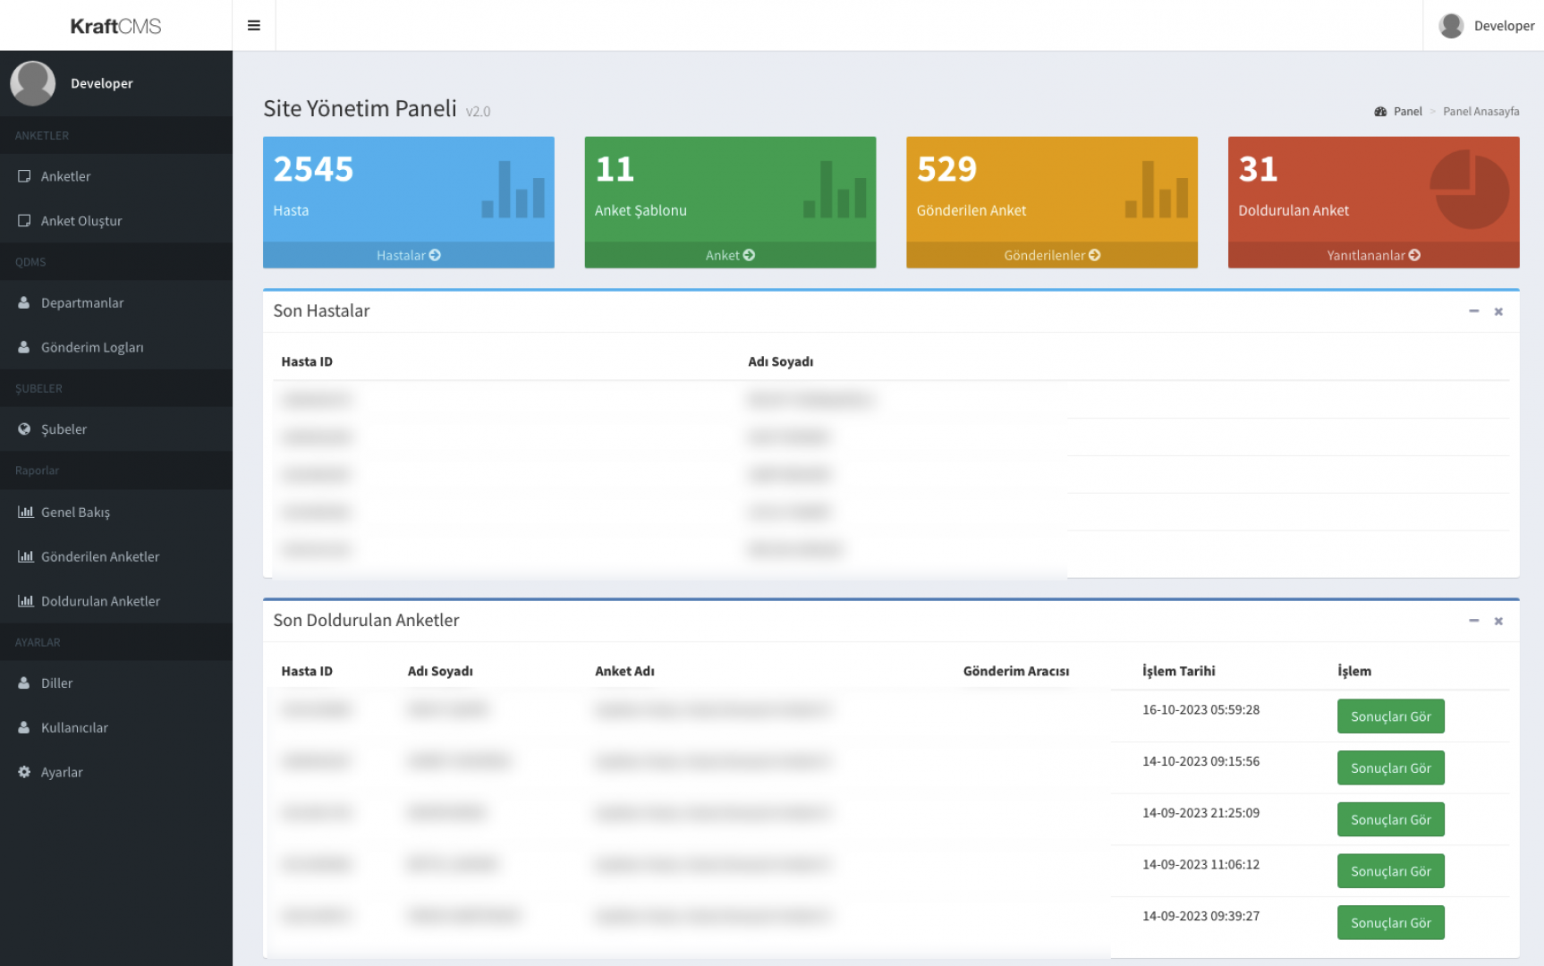
Task: Click the bar chart icon on Gönderilen Anket card
Action: click(1157, 190)
